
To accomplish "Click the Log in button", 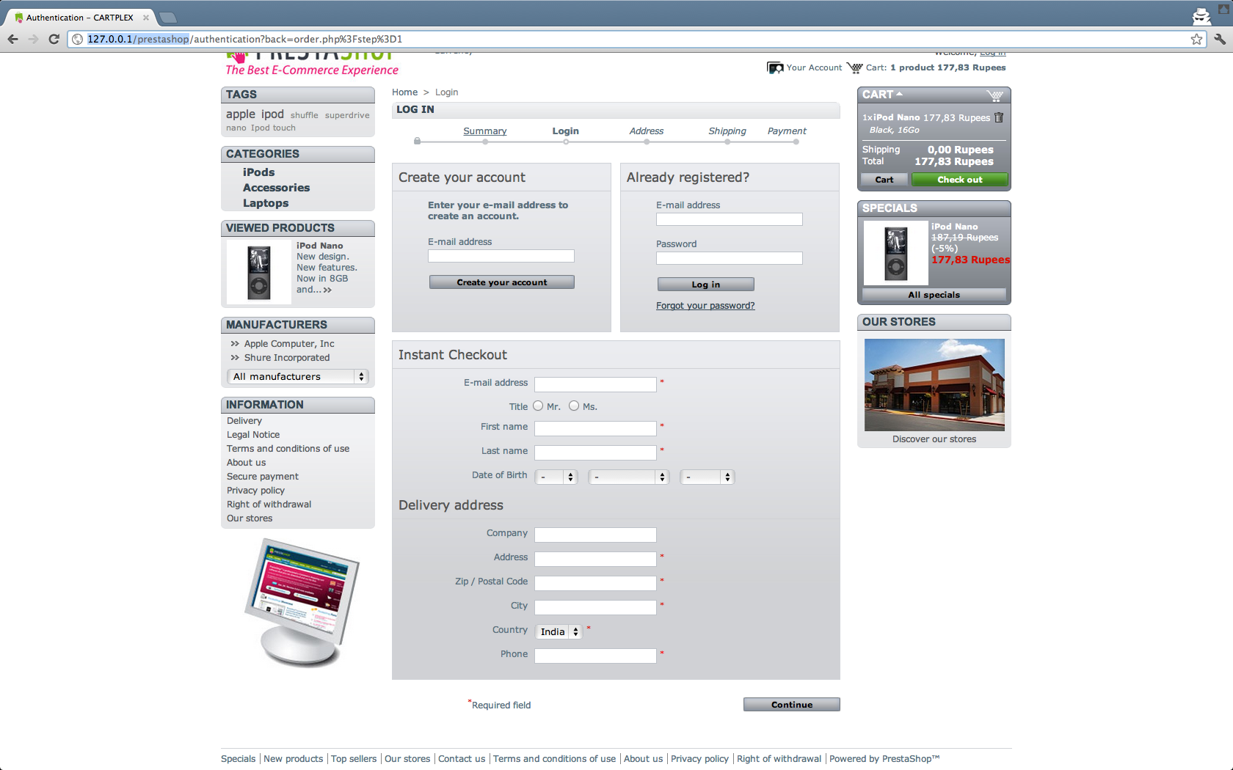I will 706,285.
